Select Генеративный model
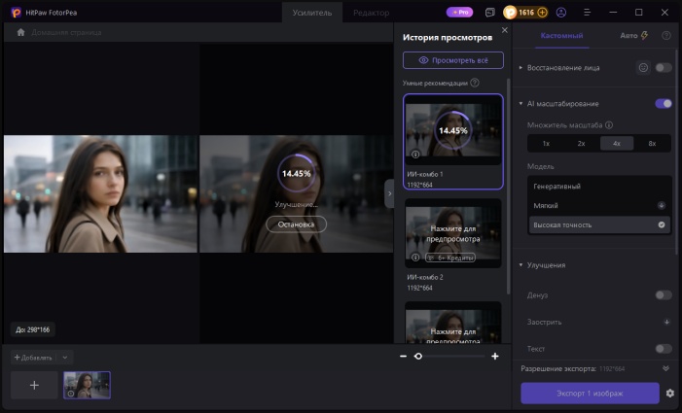The width and height of the screenshot is (682, 413). tap(599, 187)
